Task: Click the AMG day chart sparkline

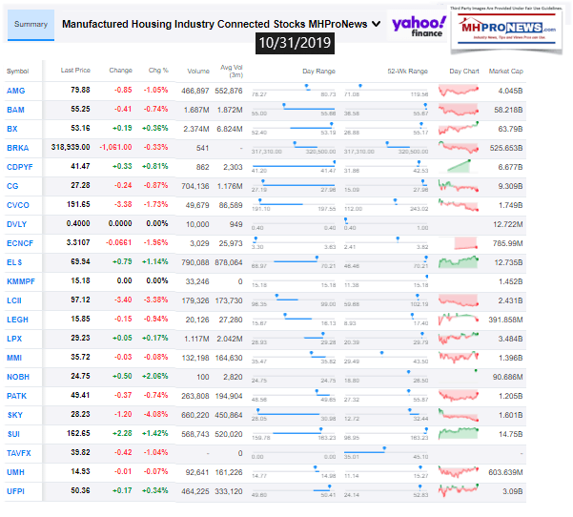Action: [x=459, y=90]
